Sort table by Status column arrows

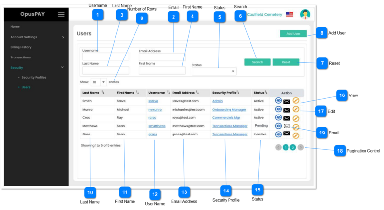click(x=266, y=92)
